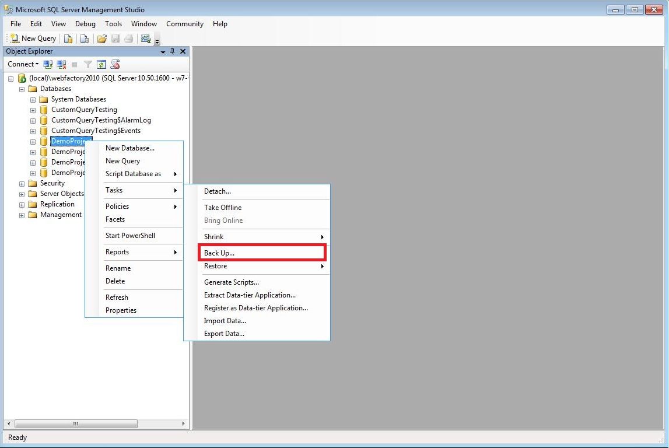669x448 pixels.
Task: Open the Community menu
Action: tap(184, 24)
